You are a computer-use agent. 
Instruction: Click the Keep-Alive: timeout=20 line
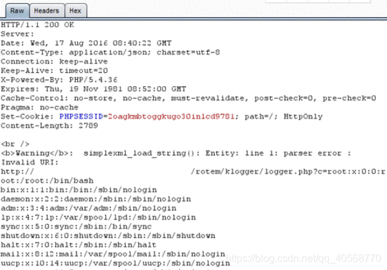tap(54, 71)
